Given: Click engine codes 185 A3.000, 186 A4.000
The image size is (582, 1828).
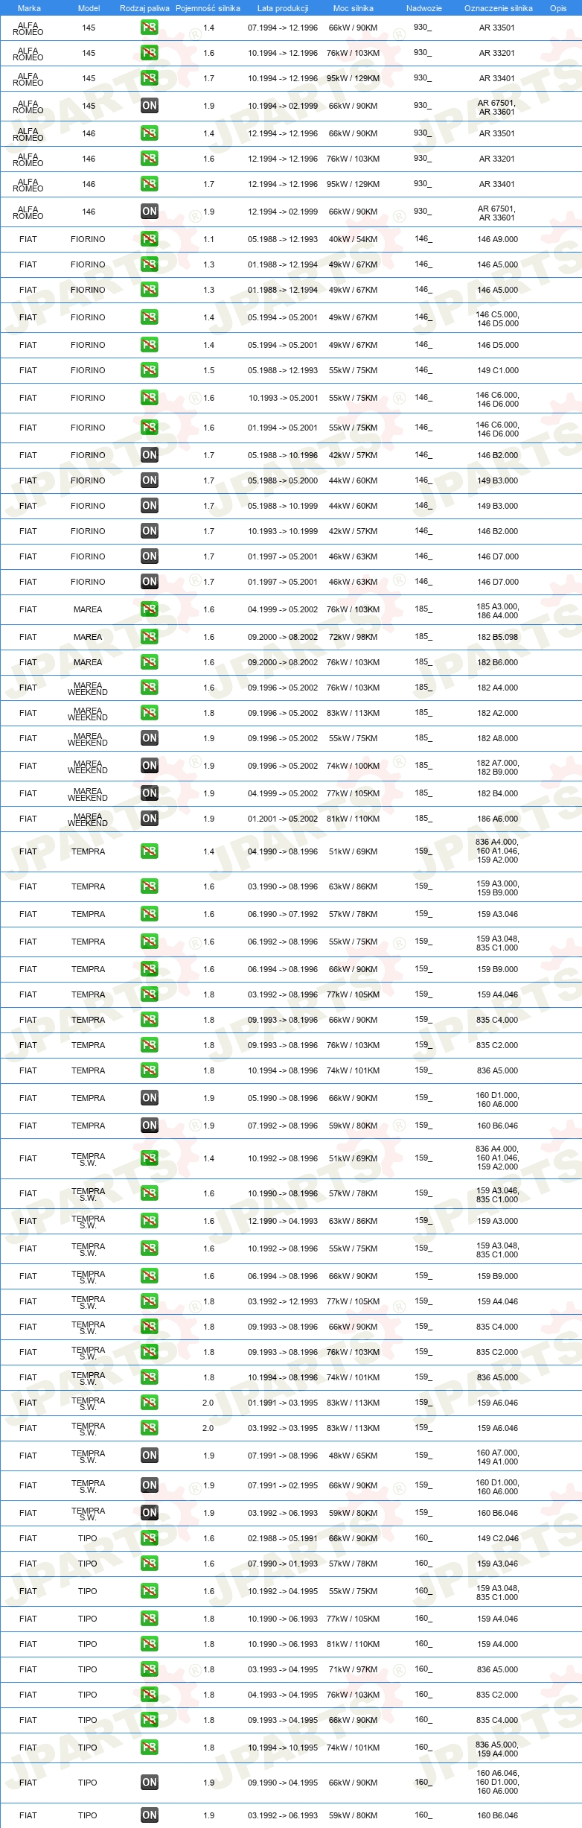Looking at the screenshot, I should (497, 611).
